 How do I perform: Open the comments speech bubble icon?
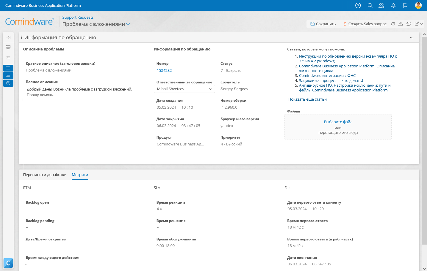coord(409,24)
